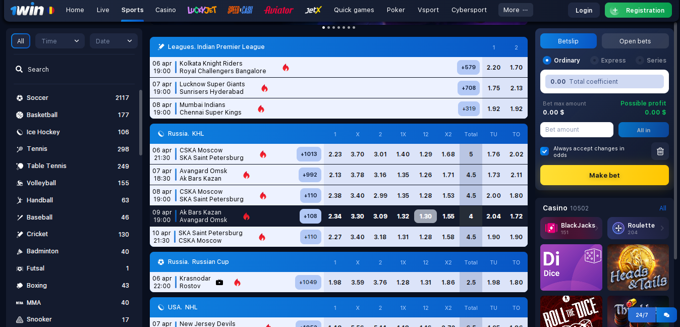Viewport: 680px width, 327px height.
Task: Open the Cricket icon in sidebar
Action: 20,234
